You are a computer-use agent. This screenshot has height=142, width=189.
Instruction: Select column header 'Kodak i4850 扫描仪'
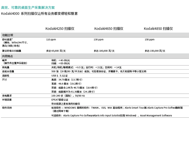pos(158,29)
